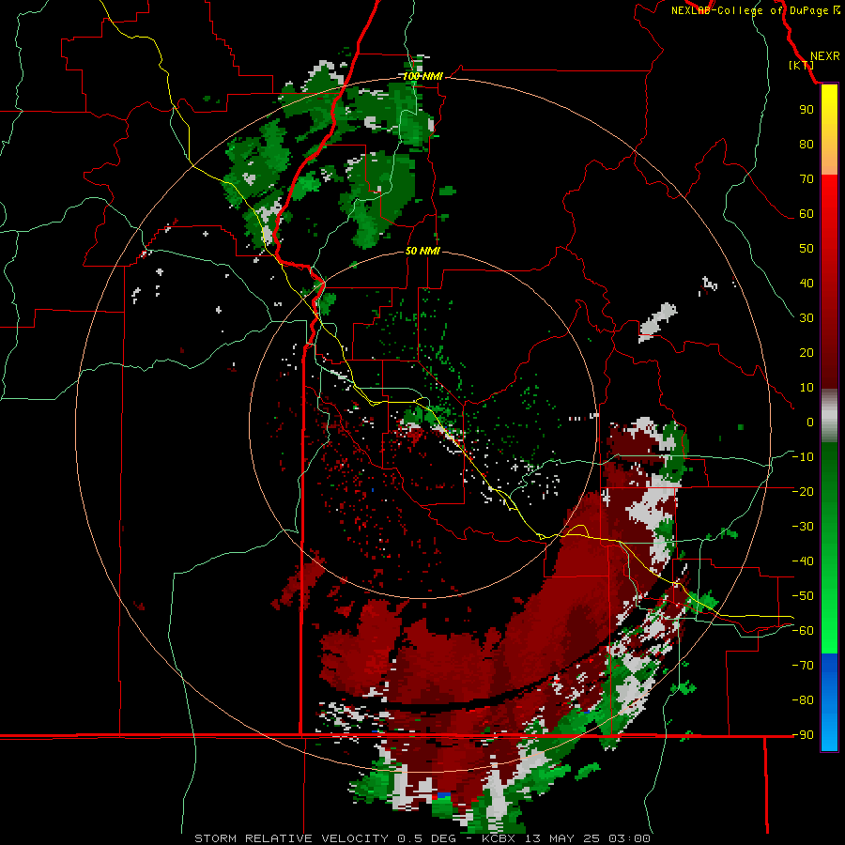Click the -30 value on velocity scale

[x=803, y=527]
